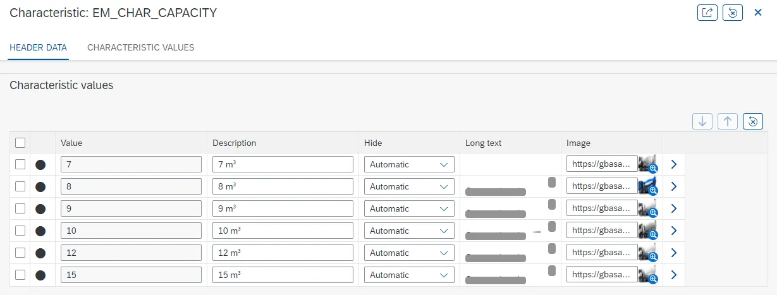Viewport: 777px width, 295px height.
Task: Select the checkbox for value 12 row
Action: [x=20, y=253]
